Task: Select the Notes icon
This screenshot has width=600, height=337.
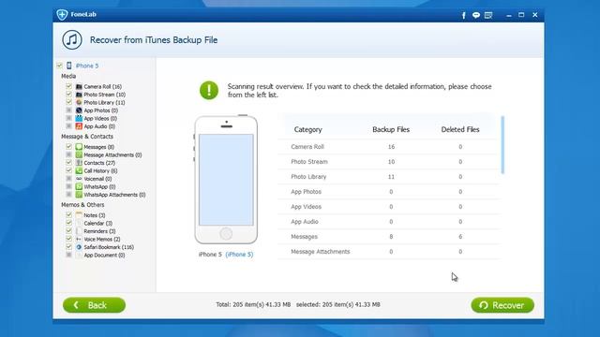Action: click(79, 215)
